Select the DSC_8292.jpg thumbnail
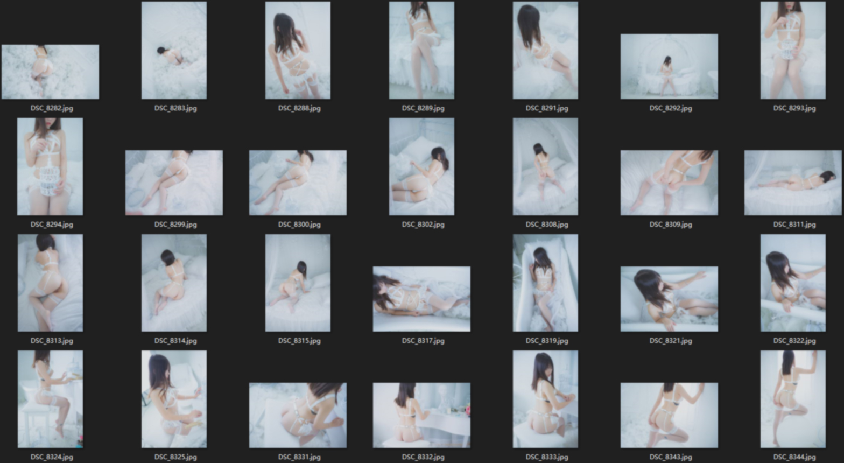Image resolution: width=844 pixels, height=463 pixels. click(x=669, y=66)
